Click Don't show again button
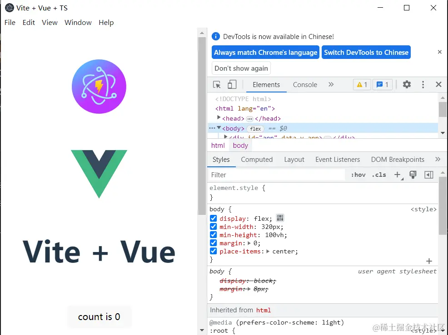 point(241,68)
